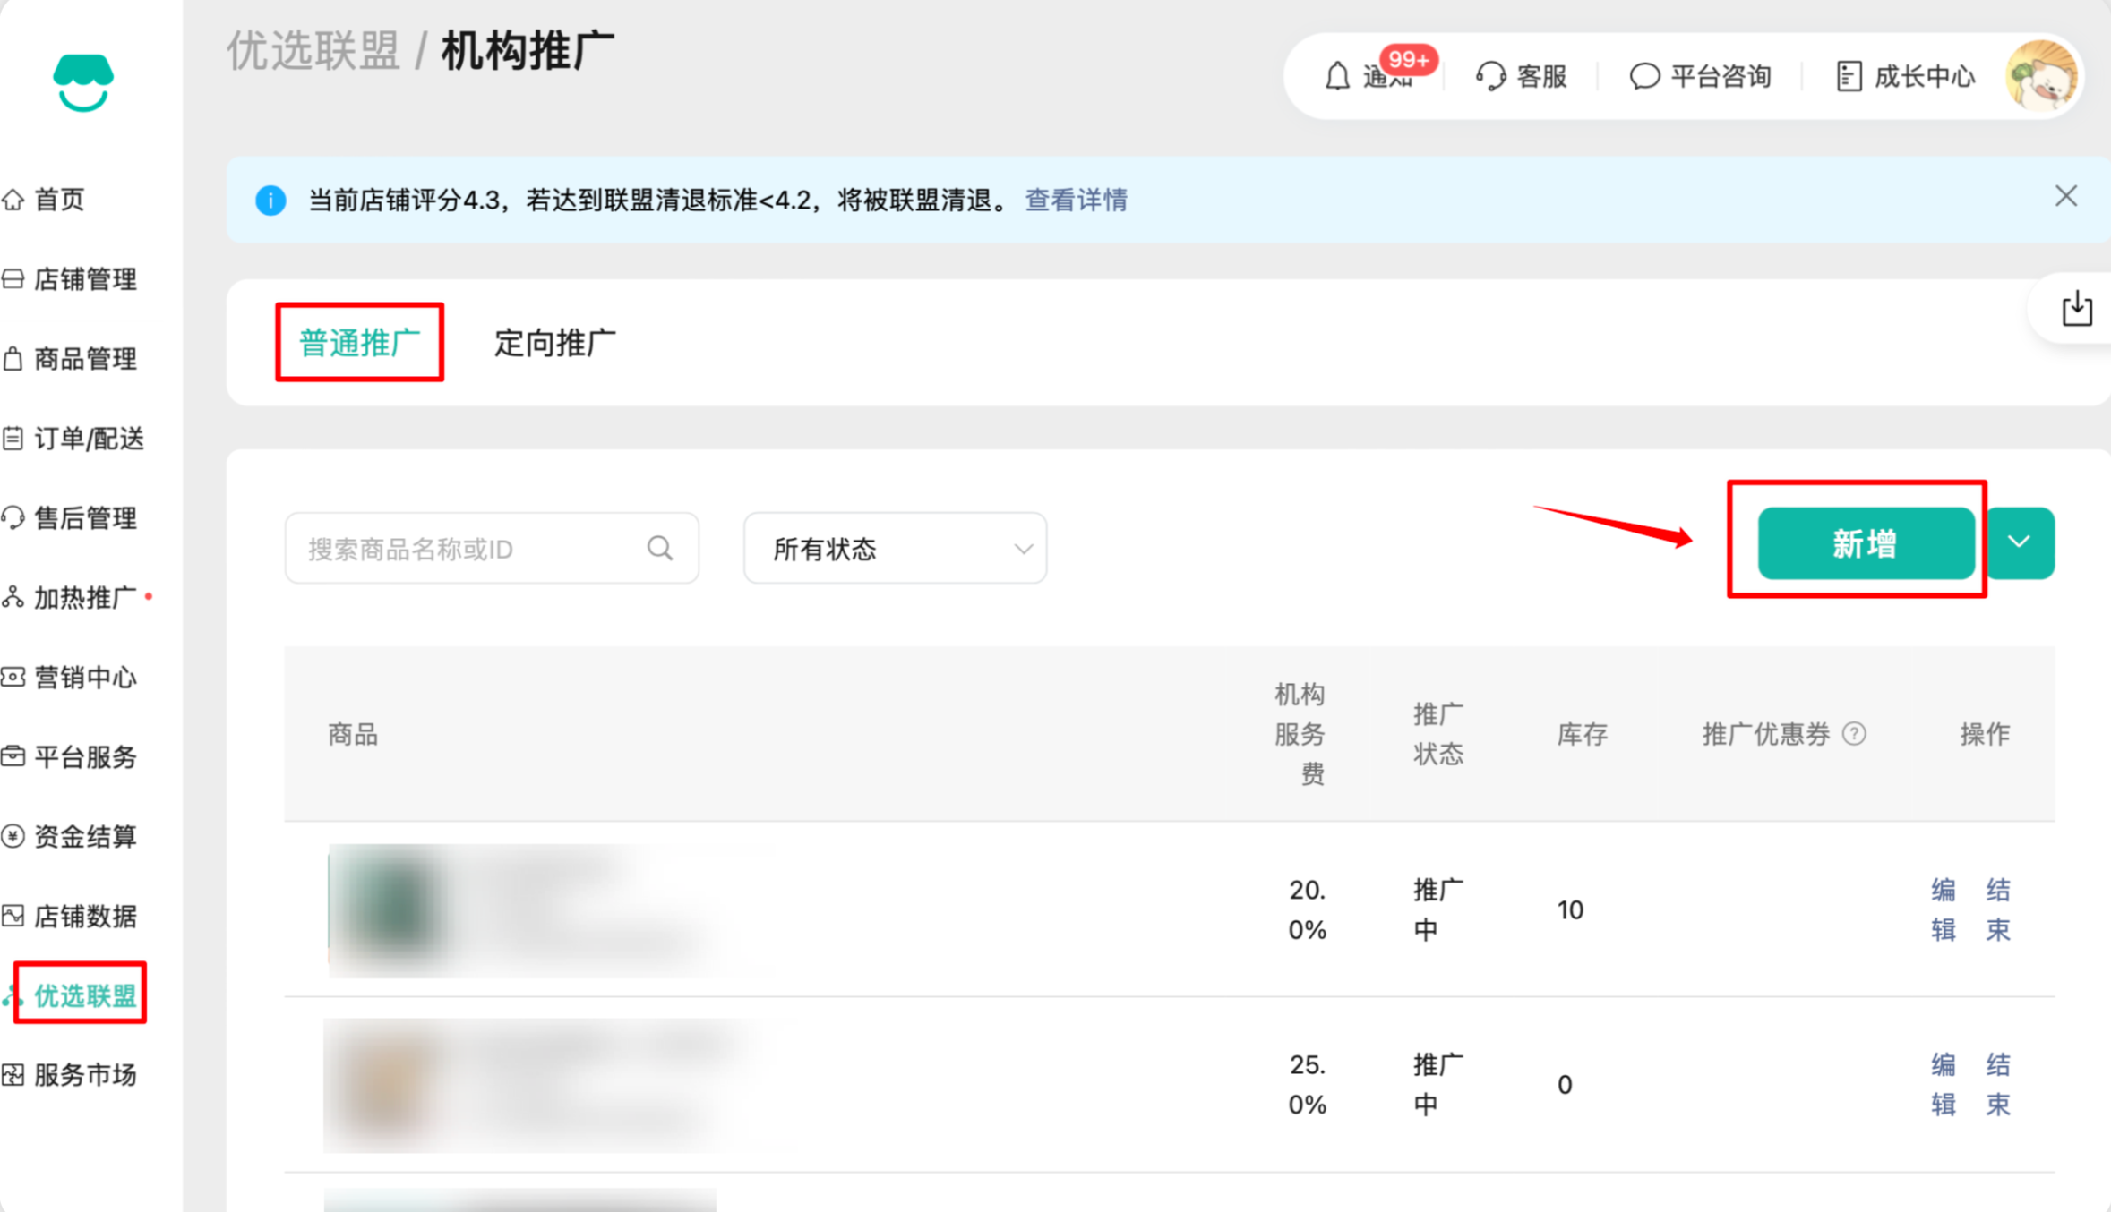
Task: Click 结束 for the 25.0% product
Action: [x=1998, y=1084]
